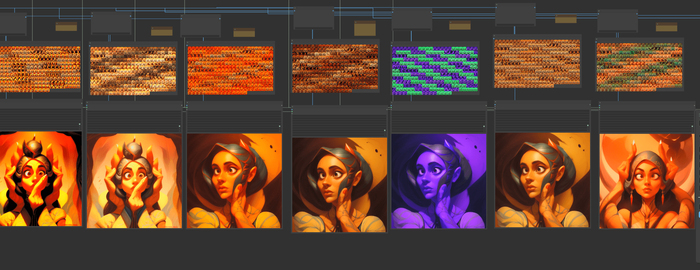Open the pale beige washed-out image grid
Image resolution: width=700 pixels, height=270 pixels.
point(133,71)
